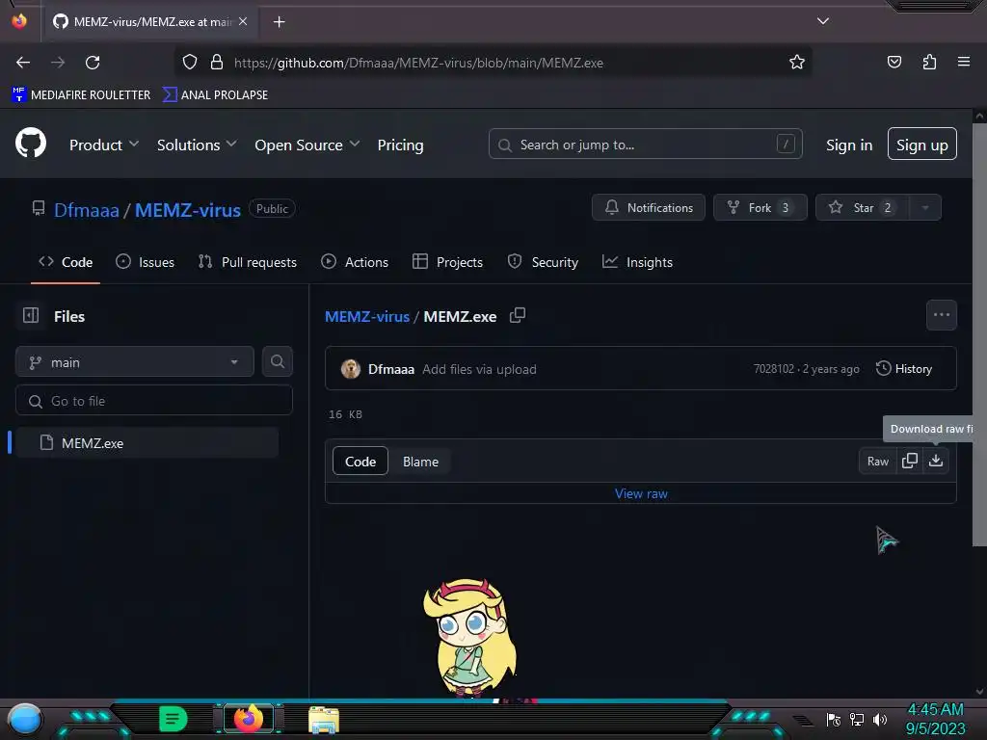Collapse the Files tree side panel icon
This screenshot has width=987, height=740.
pyautogui.click(x=31, y=315)
